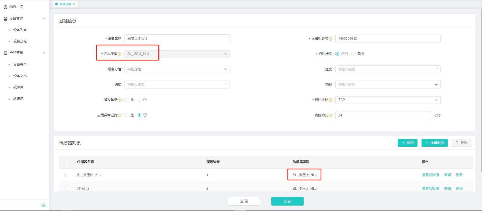Open the 设备分组 dropdown showing 未知分组
482x211 pixels.
[177, 69]
